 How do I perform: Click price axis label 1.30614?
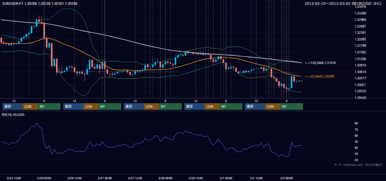(360, 72)
